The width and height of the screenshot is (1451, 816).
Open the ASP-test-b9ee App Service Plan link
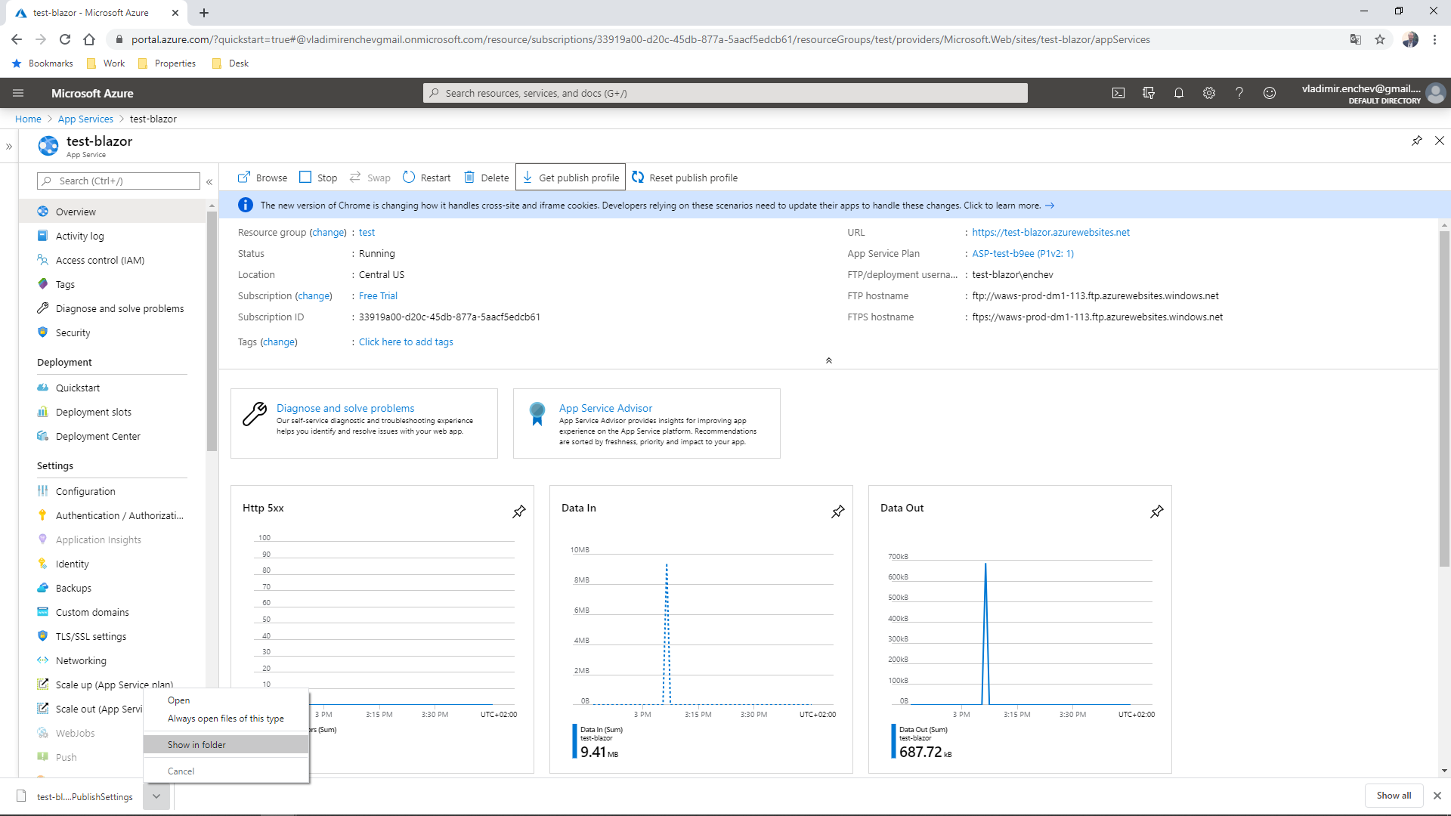(1023, 253)
